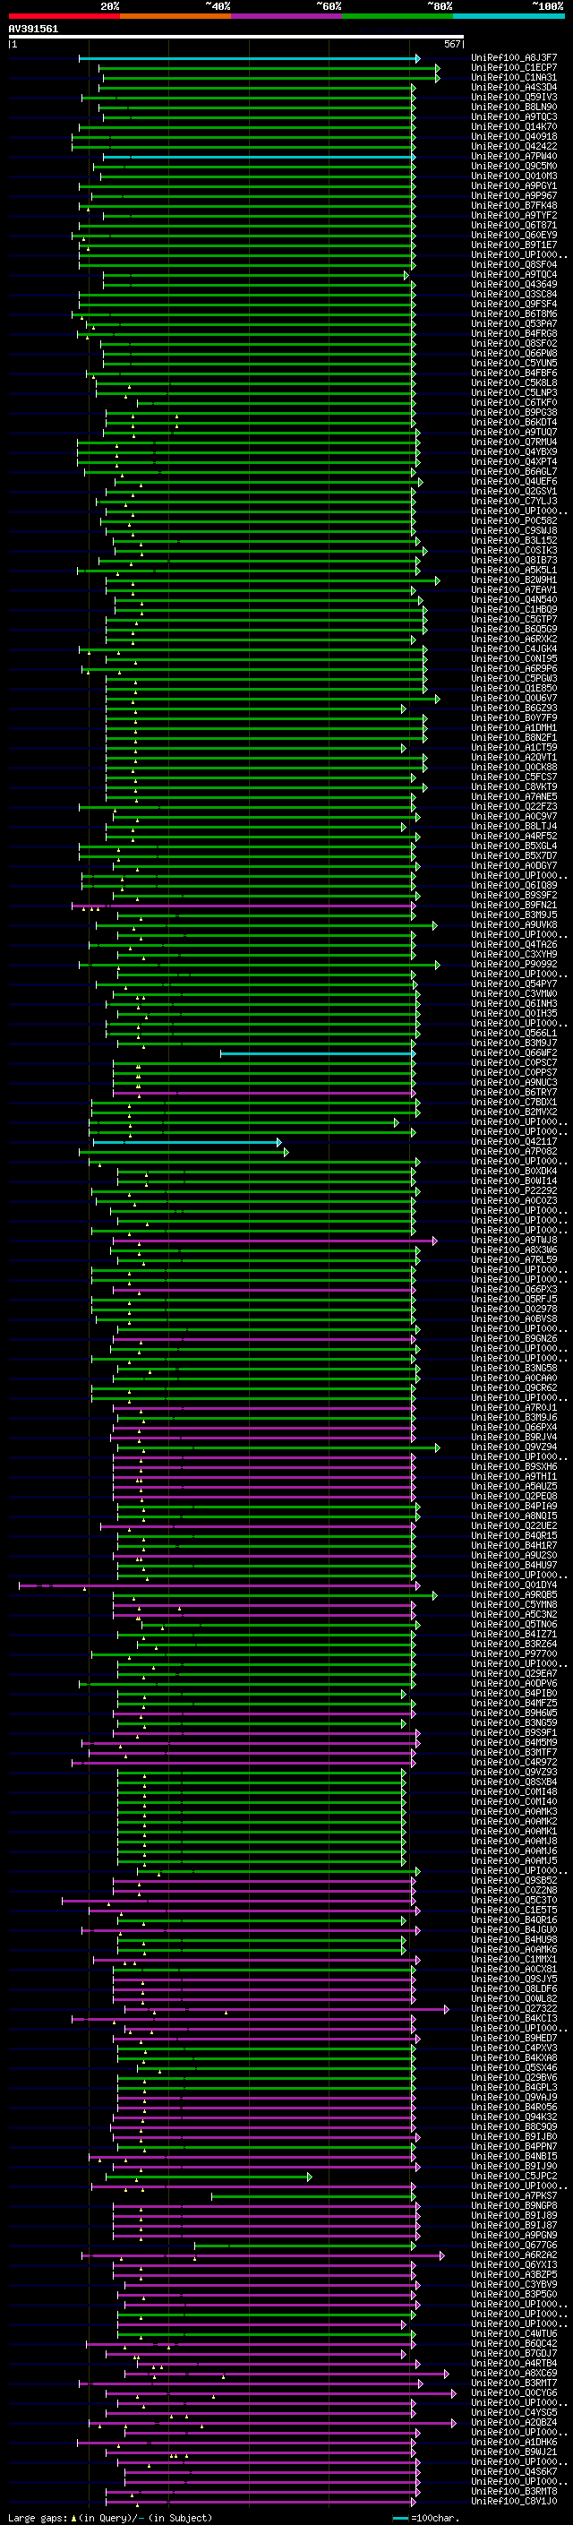Select hit label UniRef100_Q5TN06
The height and width of the screenshot is (2525, 573).
[514, 1625]
